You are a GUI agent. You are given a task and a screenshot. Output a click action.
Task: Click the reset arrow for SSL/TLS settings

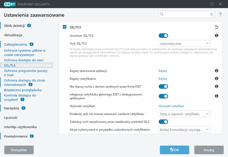[217, 27]
